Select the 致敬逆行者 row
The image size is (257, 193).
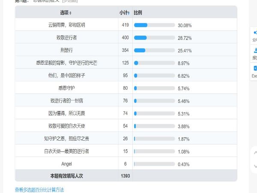[126, 37]
